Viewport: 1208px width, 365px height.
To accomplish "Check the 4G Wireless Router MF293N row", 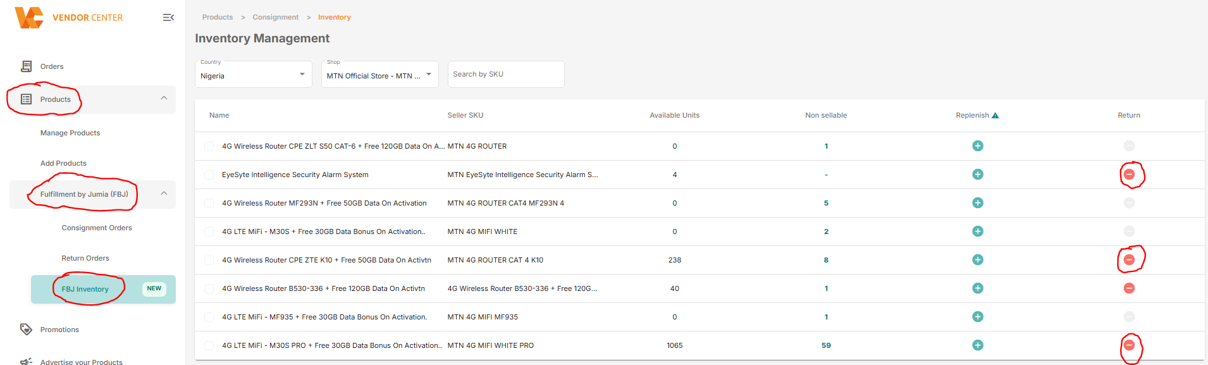I will [x=209, y=204].
